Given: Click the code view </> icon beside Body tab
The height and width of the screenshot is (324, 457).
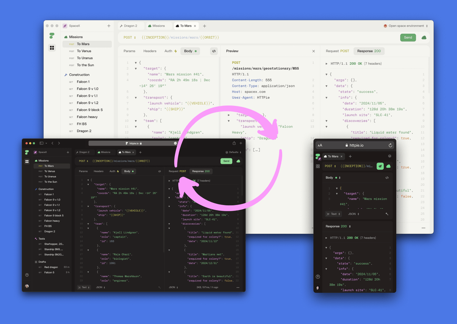Looking at the screenshot, I should click(x=214, y=51).
